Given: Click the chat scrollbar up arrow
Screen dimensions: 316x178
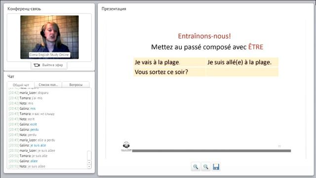Looking at the screenshot, I should coord(89,163).
